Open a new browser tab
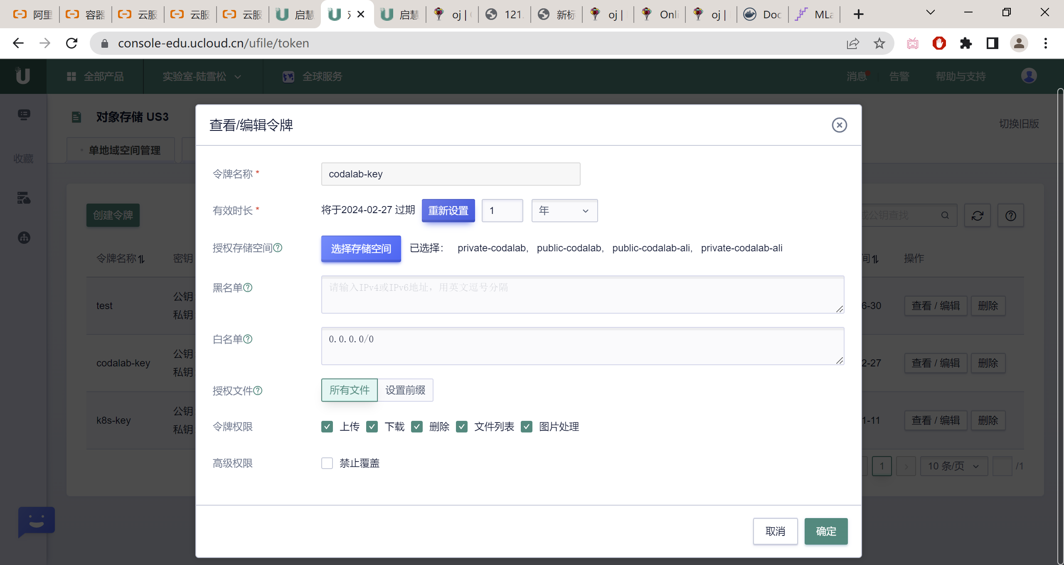The width and height of the screenshot is (1064, 565). 858,14
